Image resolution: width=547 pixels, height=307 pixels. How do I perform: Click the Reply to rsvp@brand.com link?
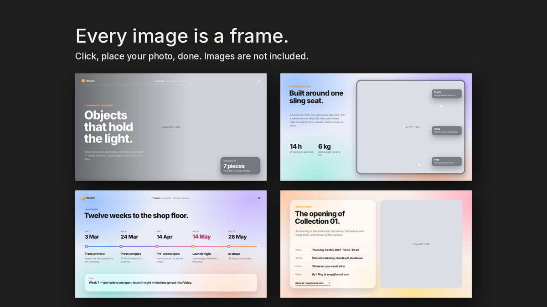[312, 283]
